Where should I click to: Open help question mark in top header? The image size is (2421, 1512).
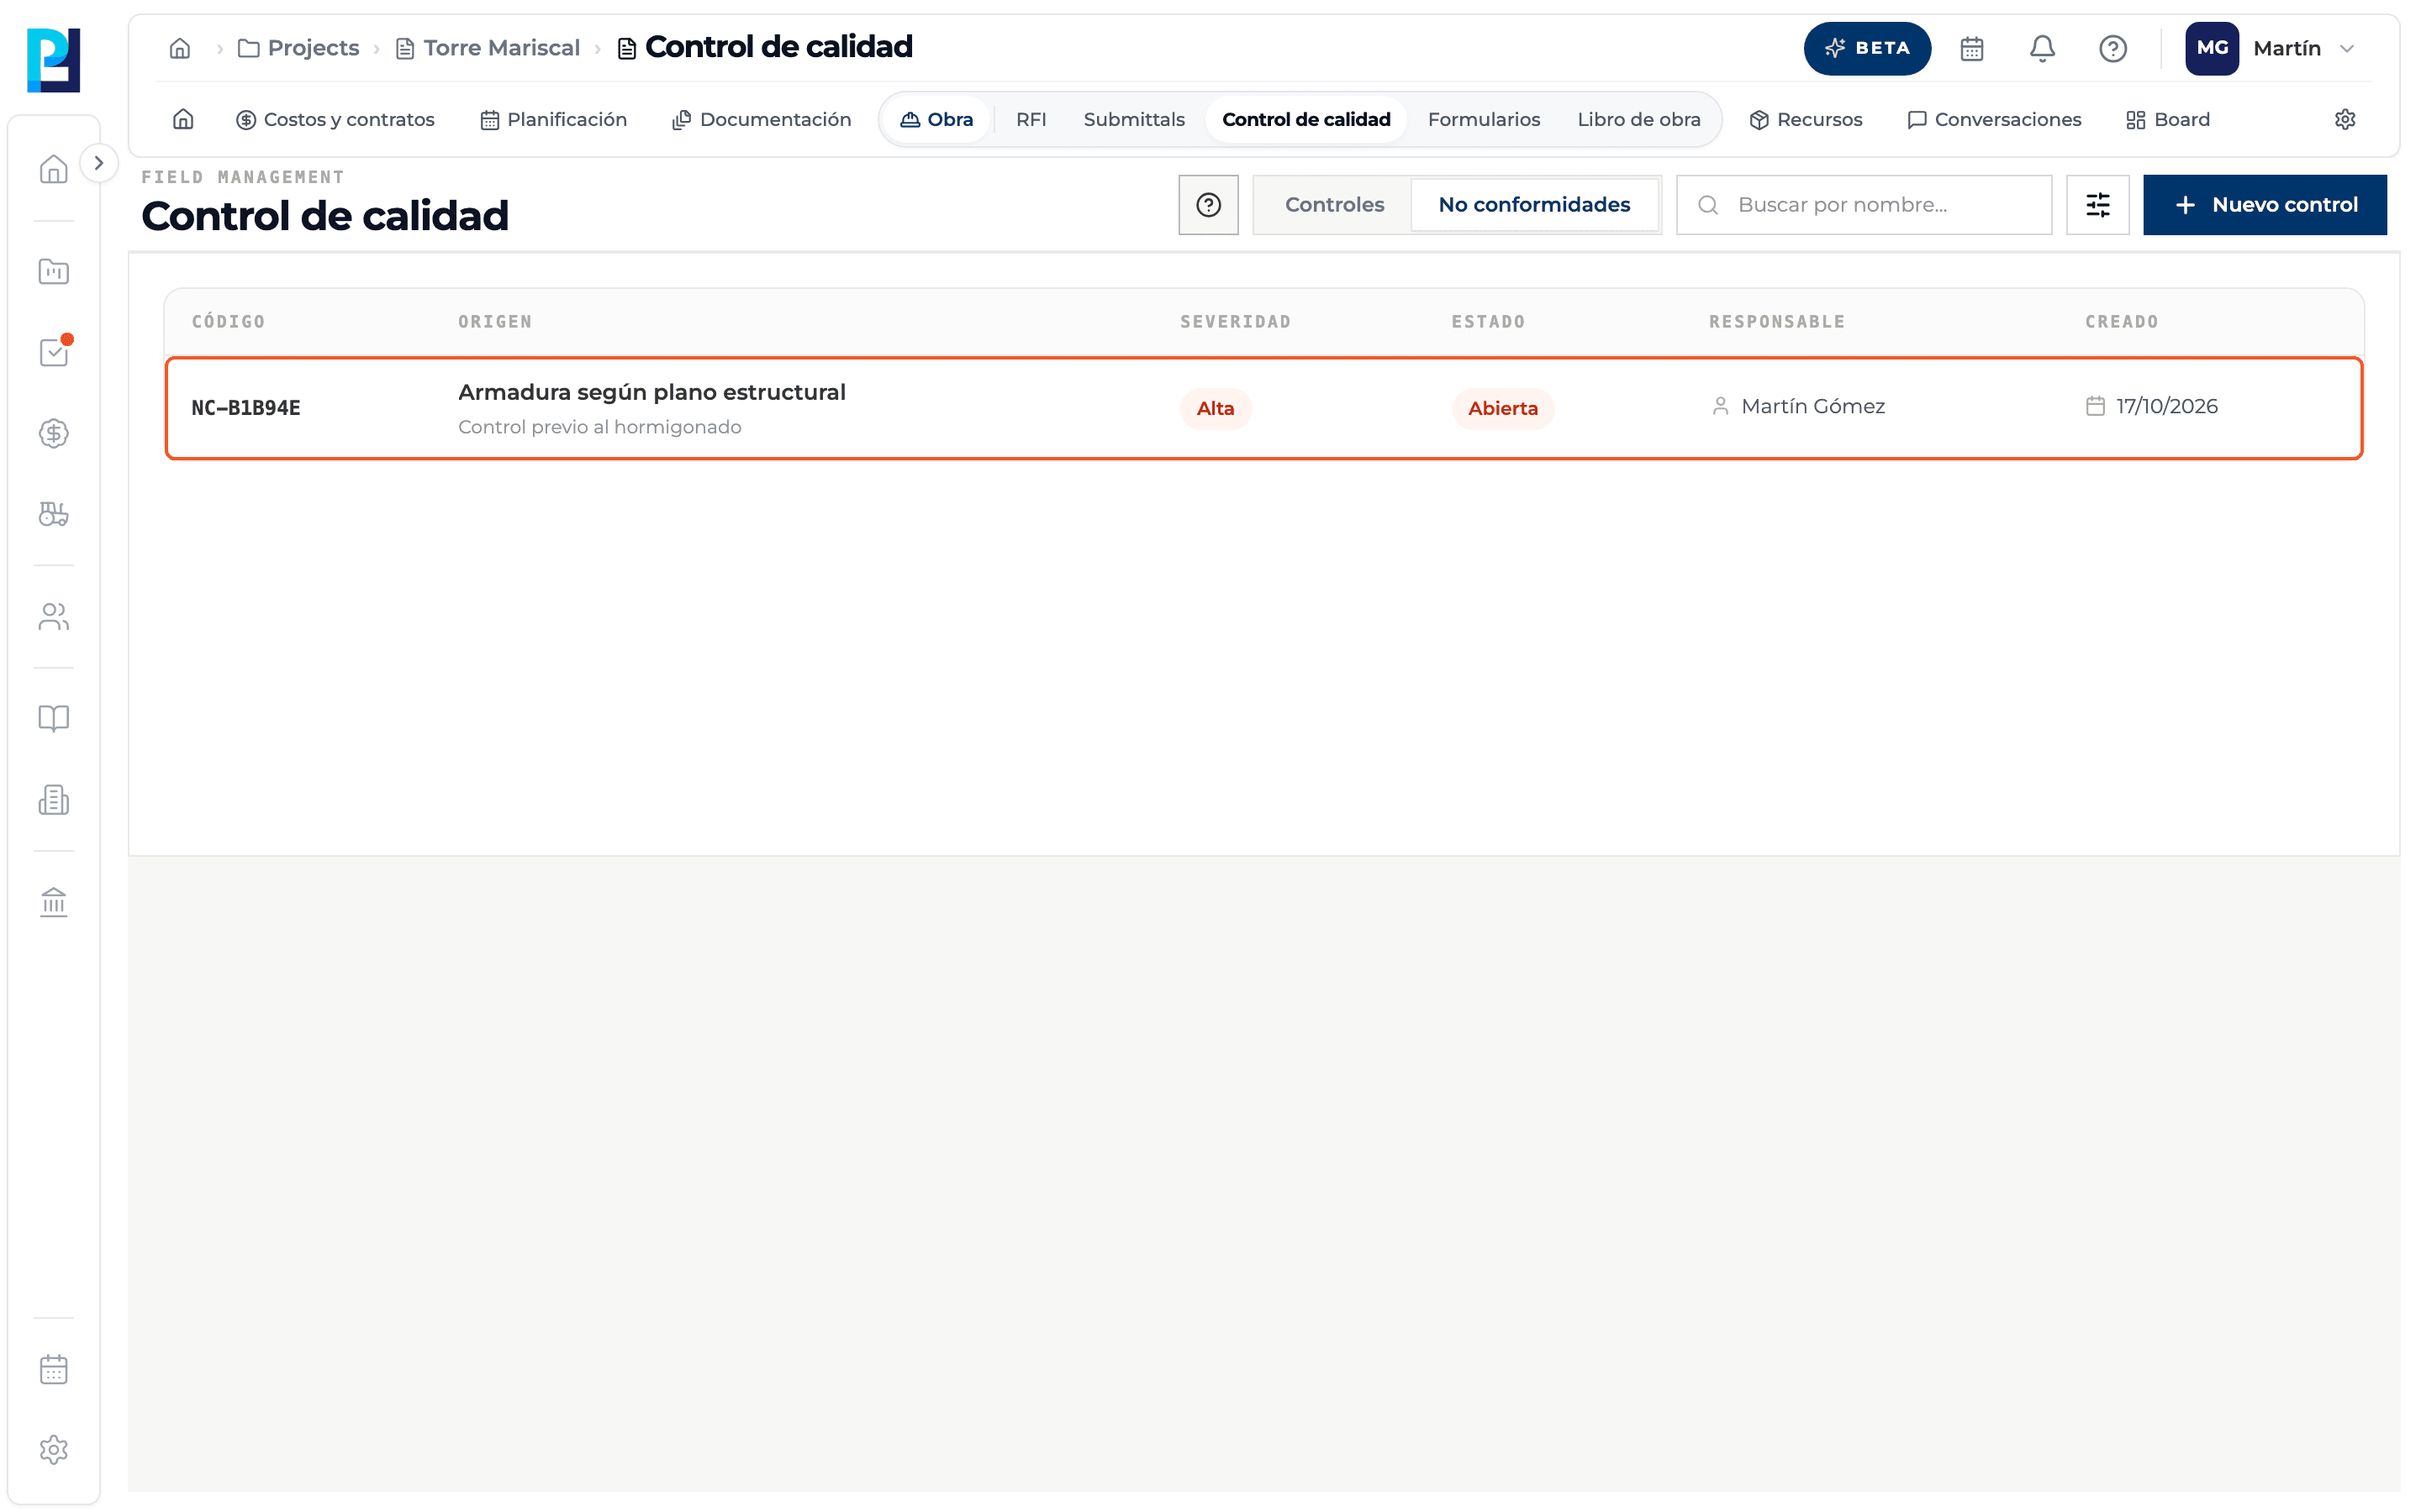coord(2112,48)
